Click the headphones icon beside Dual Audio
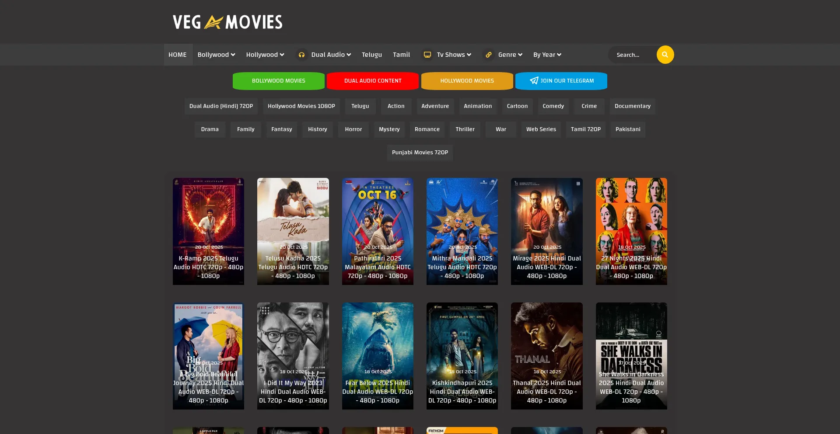 click(x=301, y=55)
